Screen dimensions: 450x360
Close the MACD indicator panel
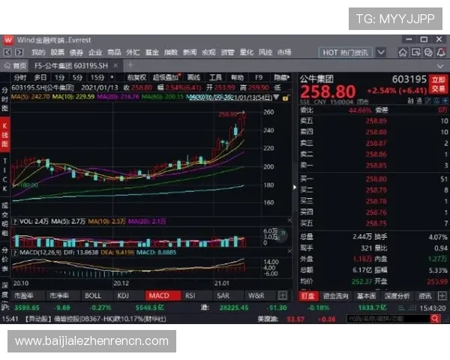289,251
